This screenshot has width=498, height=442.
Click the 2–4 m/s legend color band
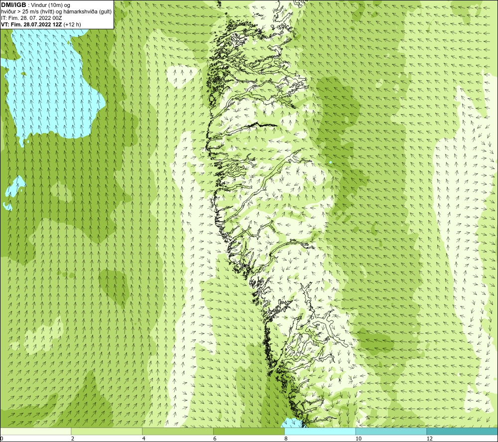(107, 431)
